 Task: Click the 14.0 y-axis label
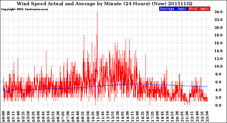point(218,51)
